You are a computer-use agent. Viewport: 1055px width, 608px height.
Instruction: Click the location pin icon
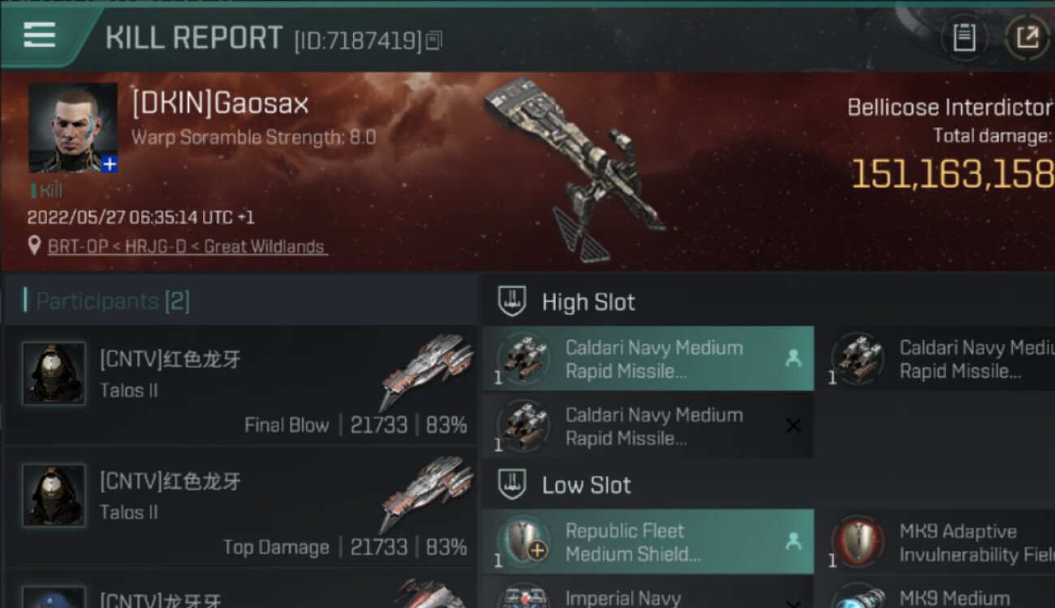pyautogui.click(x=34, y=246)
